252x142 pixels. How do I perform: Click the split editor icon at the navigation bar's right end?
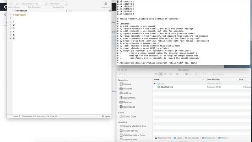[x=110, y=11]
